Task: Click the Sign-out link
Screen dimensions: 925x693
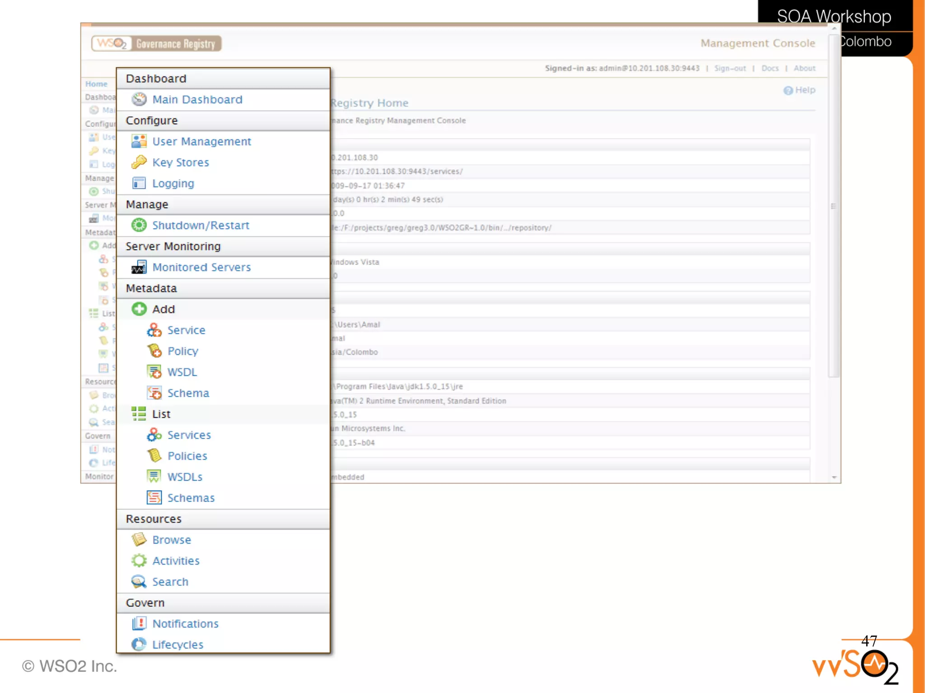Action: [x=730, y=68]
